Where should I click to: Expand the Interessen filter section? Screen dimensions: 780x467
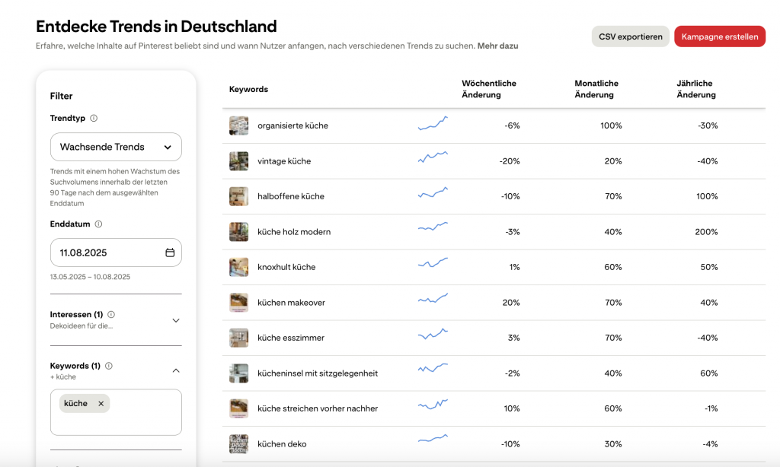tap(176, 320)
